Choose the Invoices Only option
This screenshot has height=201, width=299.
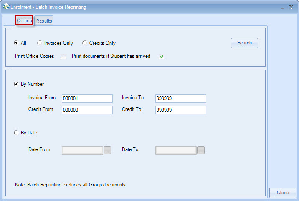coord(39,43)
